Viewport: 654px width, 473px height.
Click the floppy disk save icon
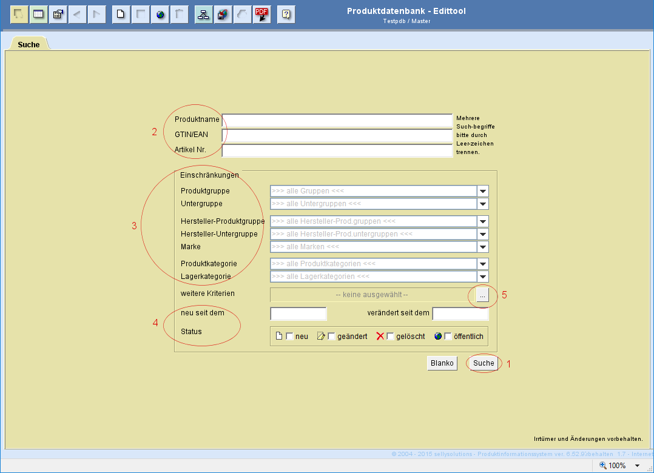223,14
